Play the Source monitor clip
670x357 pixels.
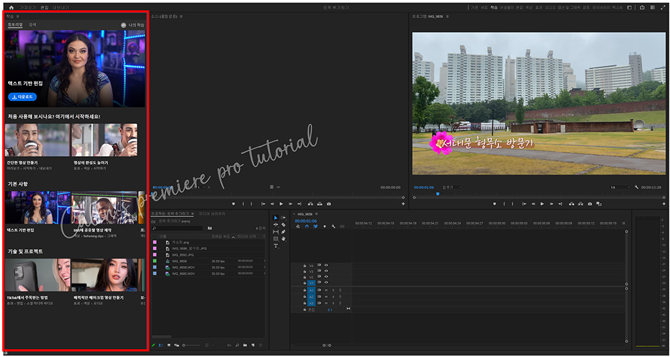tap(281, 204)
